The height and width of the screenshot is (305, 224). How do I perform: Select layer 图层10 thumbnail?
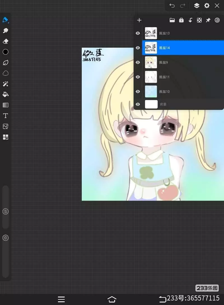(151, 92)
